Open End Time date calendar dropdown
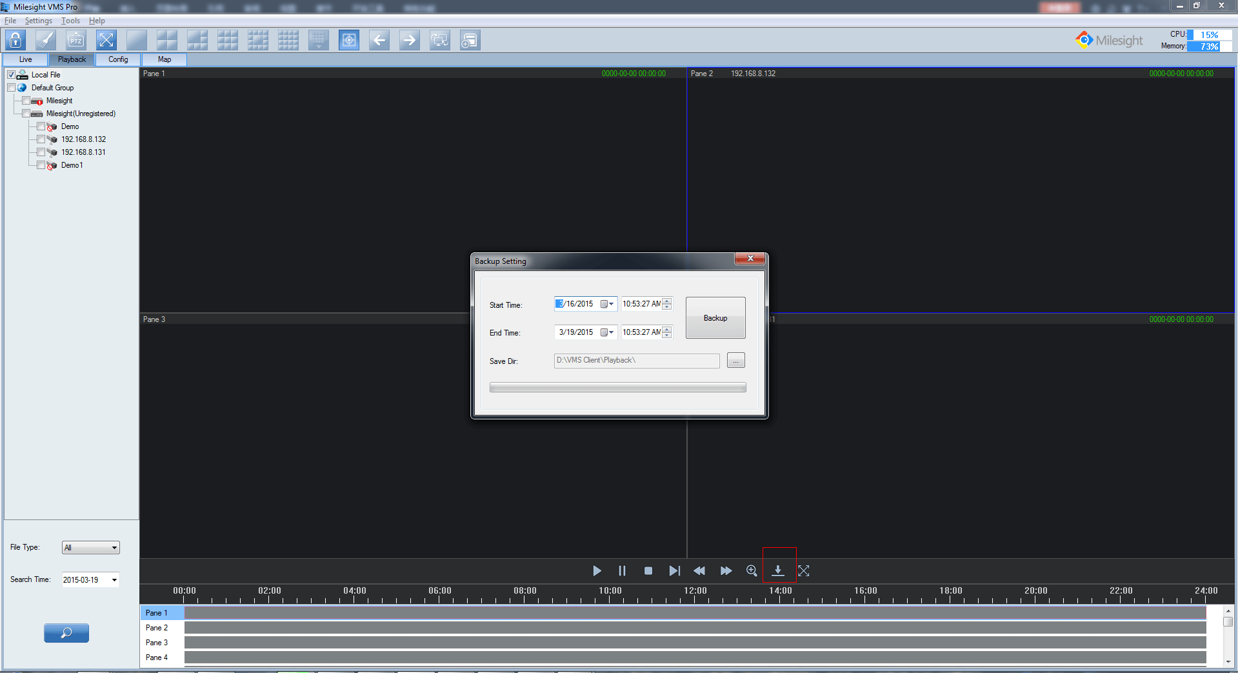Viewport: 1238px width, 673px height. click(607, 332)
